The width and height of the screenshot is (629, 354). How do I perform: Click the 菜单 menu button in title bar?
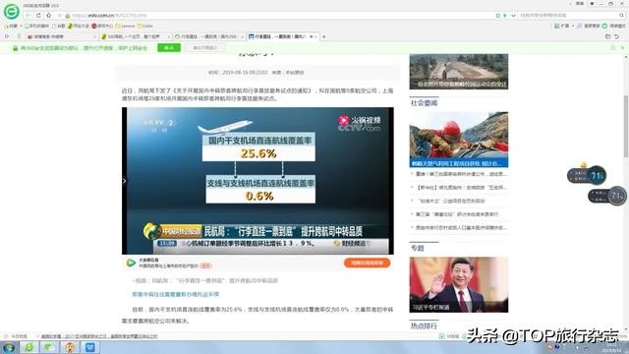click(x=580, y=4)
